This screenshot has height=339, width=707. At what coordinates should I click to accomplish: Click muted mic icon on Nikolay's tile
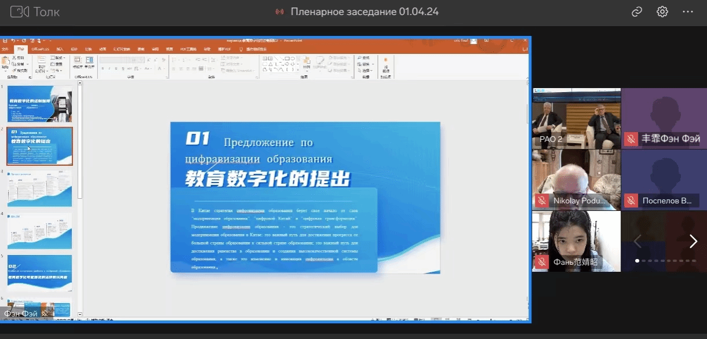pos(542,201)
